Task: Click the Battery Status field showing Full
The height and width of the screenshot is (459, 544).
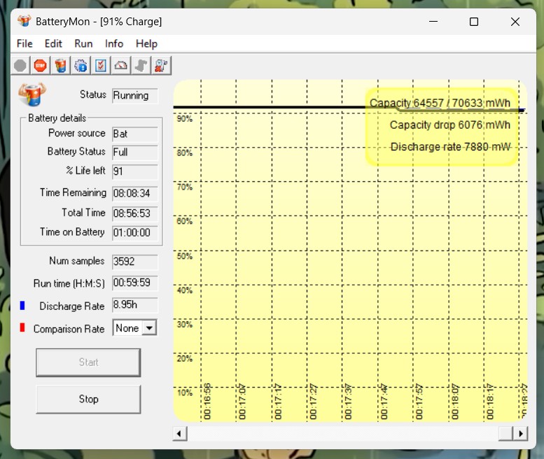Action: (135, 153)
